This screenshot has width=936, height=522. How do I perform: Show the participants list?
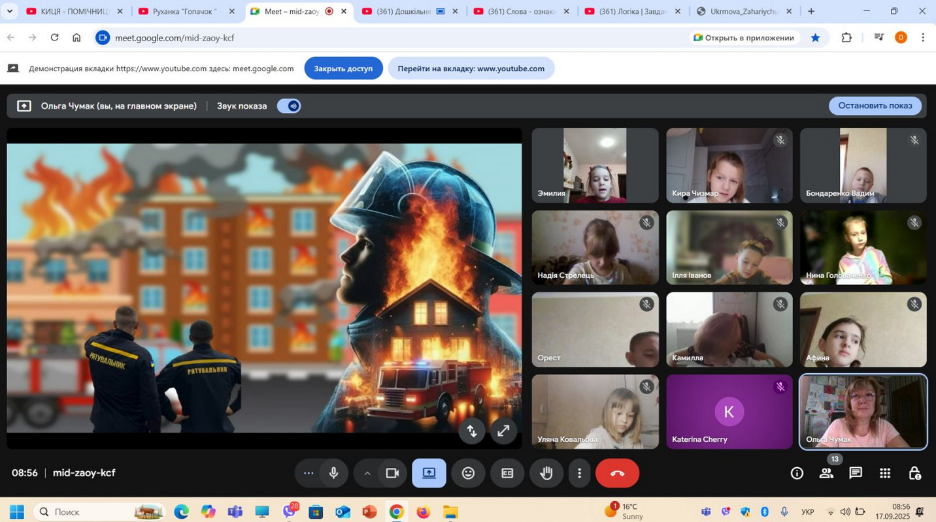826,473
